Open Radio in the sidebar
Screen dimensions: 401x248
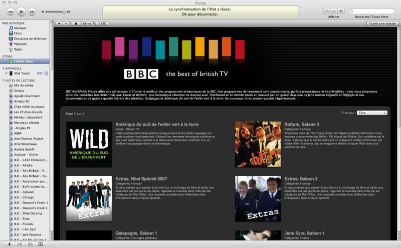(x=18, y=49)
